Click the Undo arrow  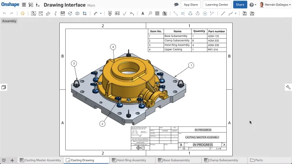point(5,13)
